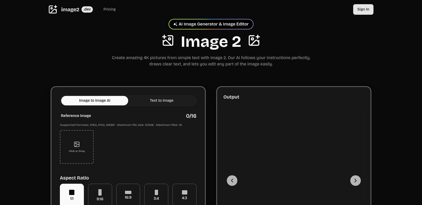Click the Create amazing 4K pictures description
Screen dimensions: 422x205
click(x=211, y=61)
